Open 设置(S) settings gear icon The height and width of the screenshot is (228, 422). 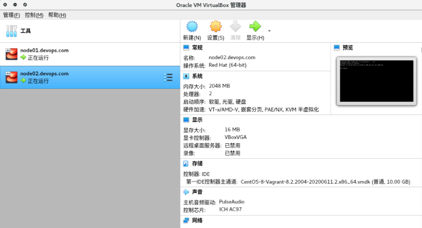pos(216,27)
